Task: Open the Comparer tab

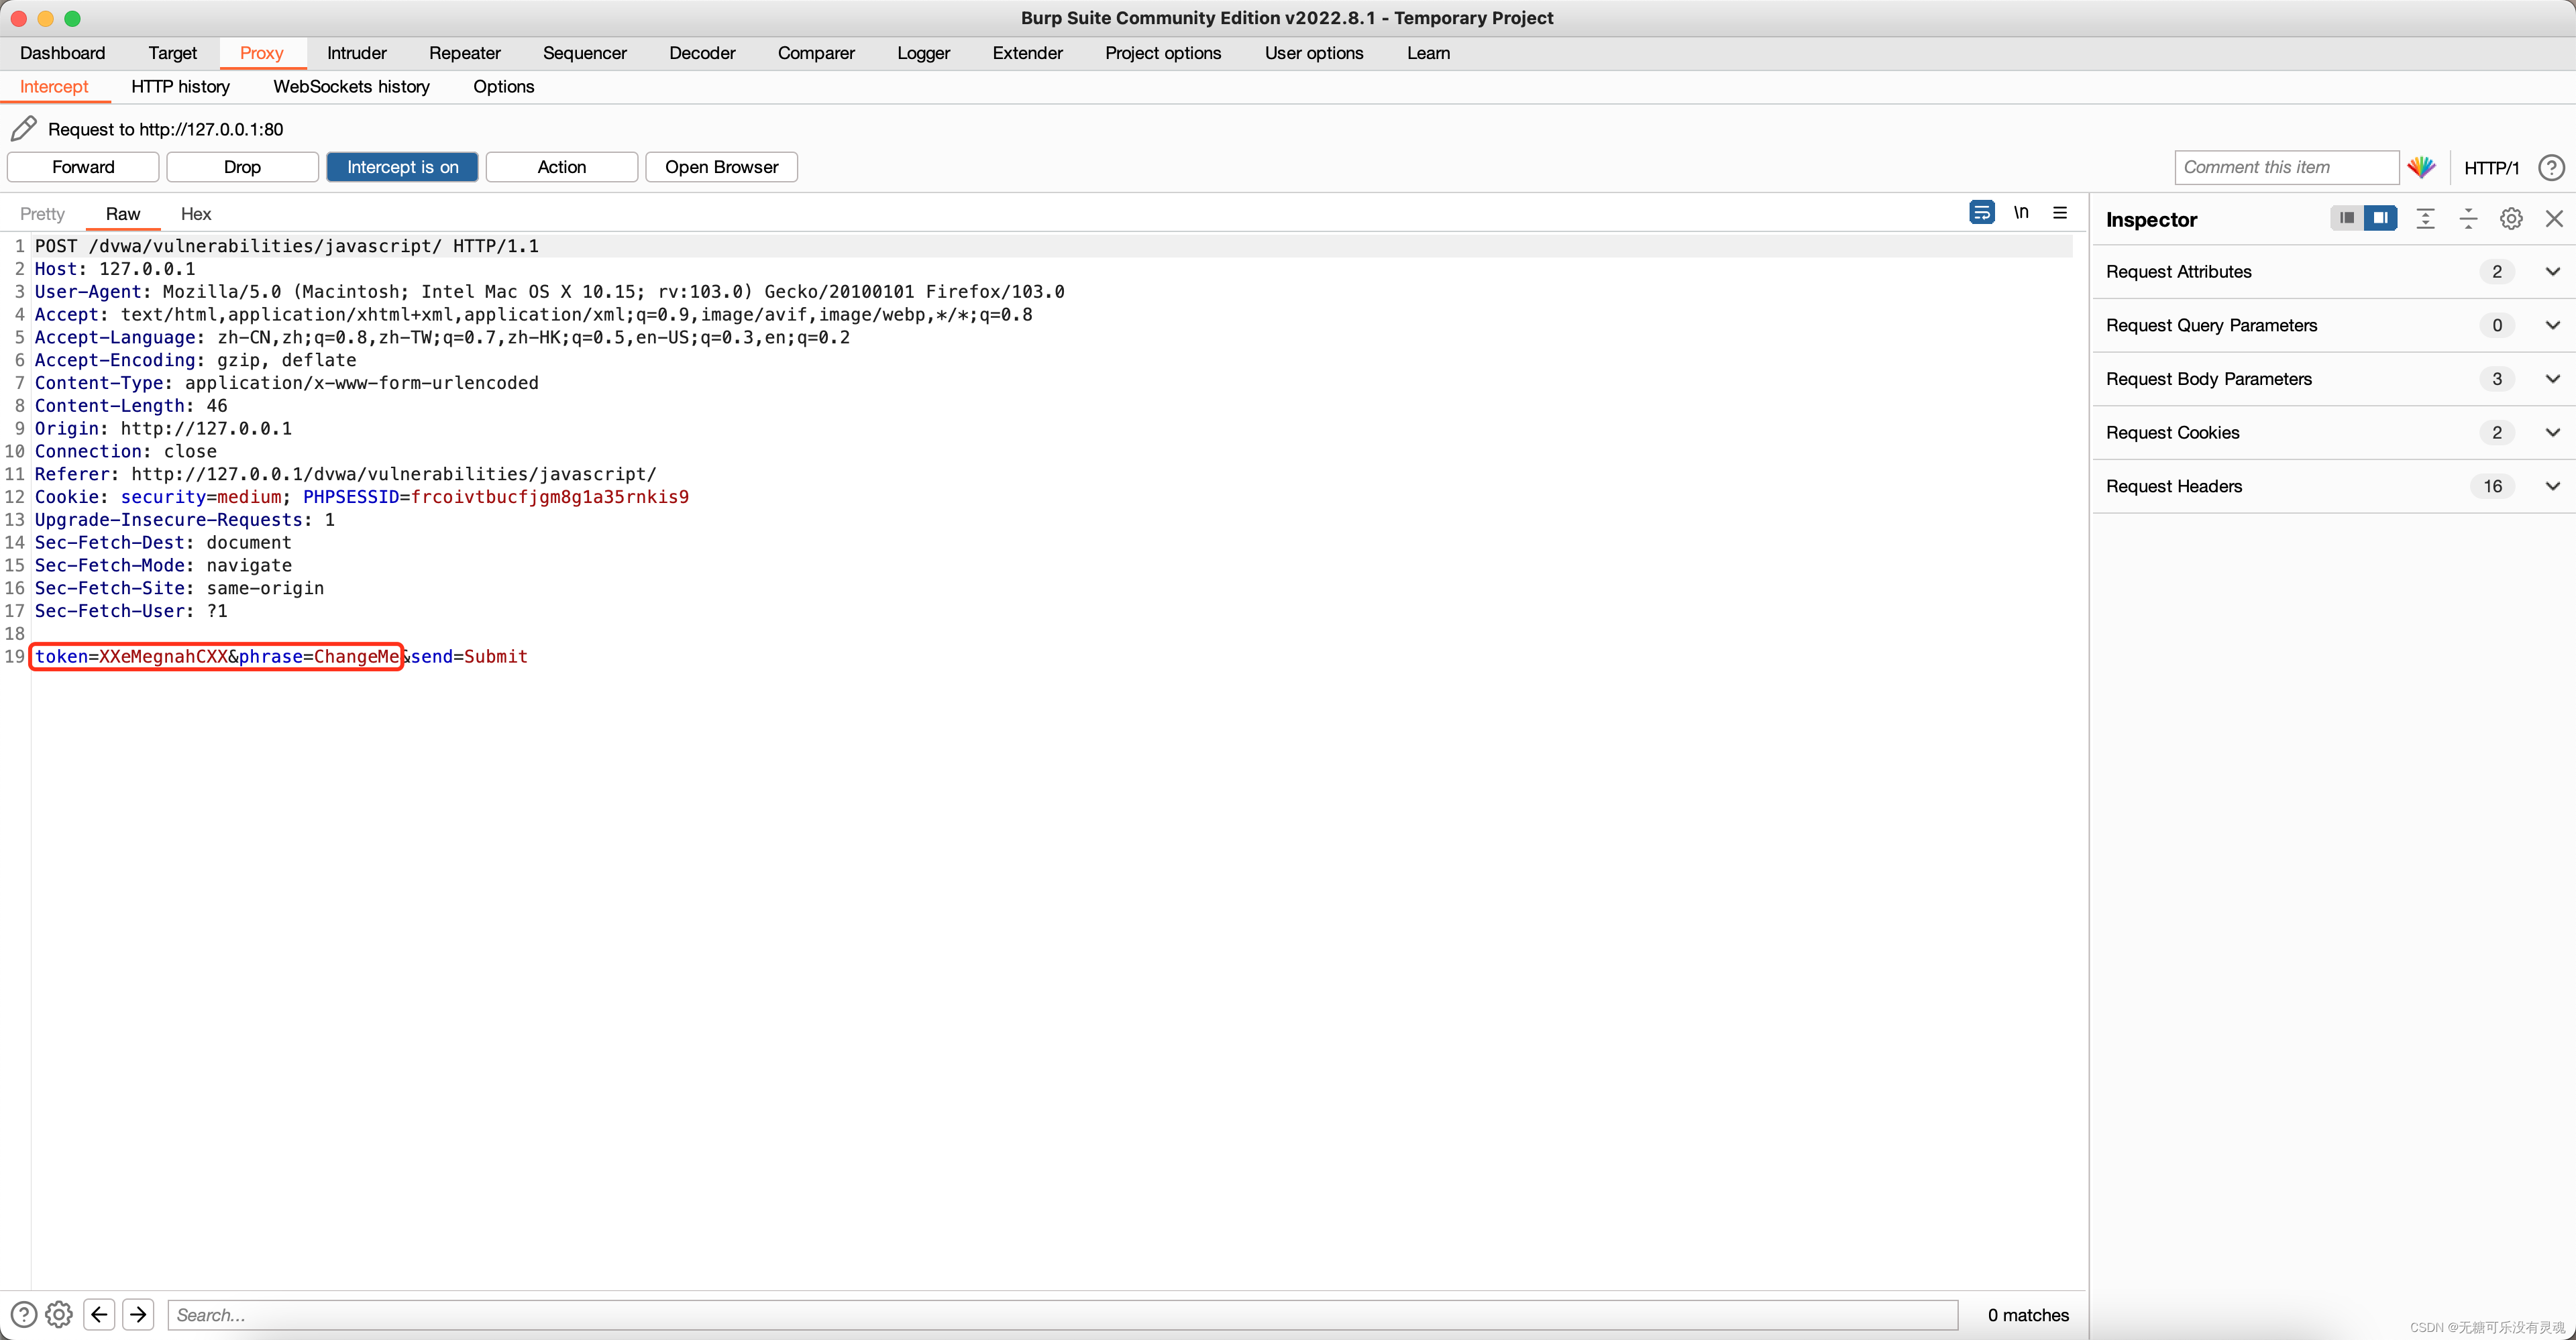Action: 816,53
